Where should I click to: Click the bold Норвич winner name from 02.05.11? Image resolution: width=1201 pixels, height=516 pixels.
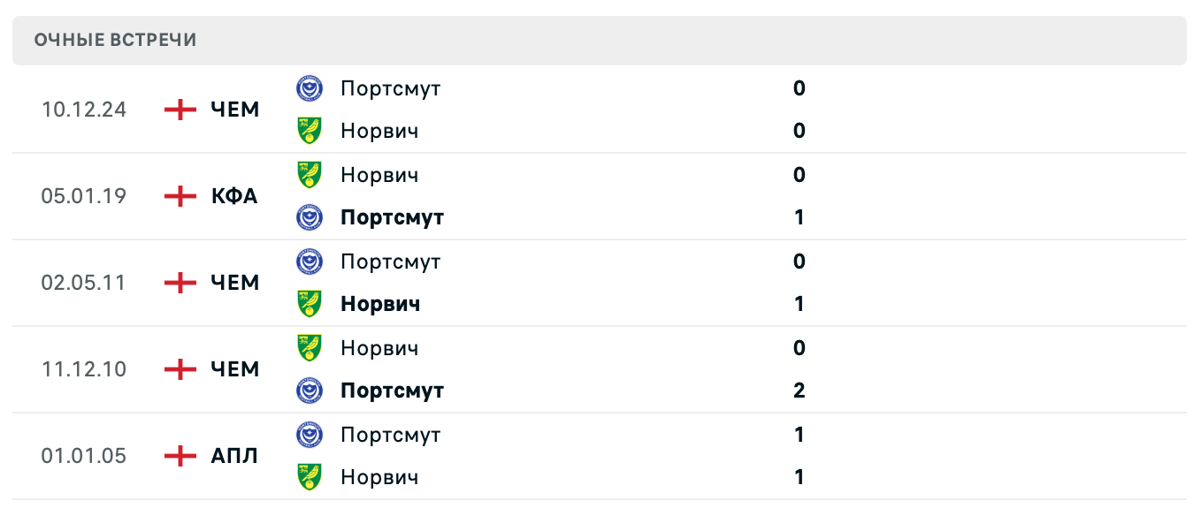[379, 304]
